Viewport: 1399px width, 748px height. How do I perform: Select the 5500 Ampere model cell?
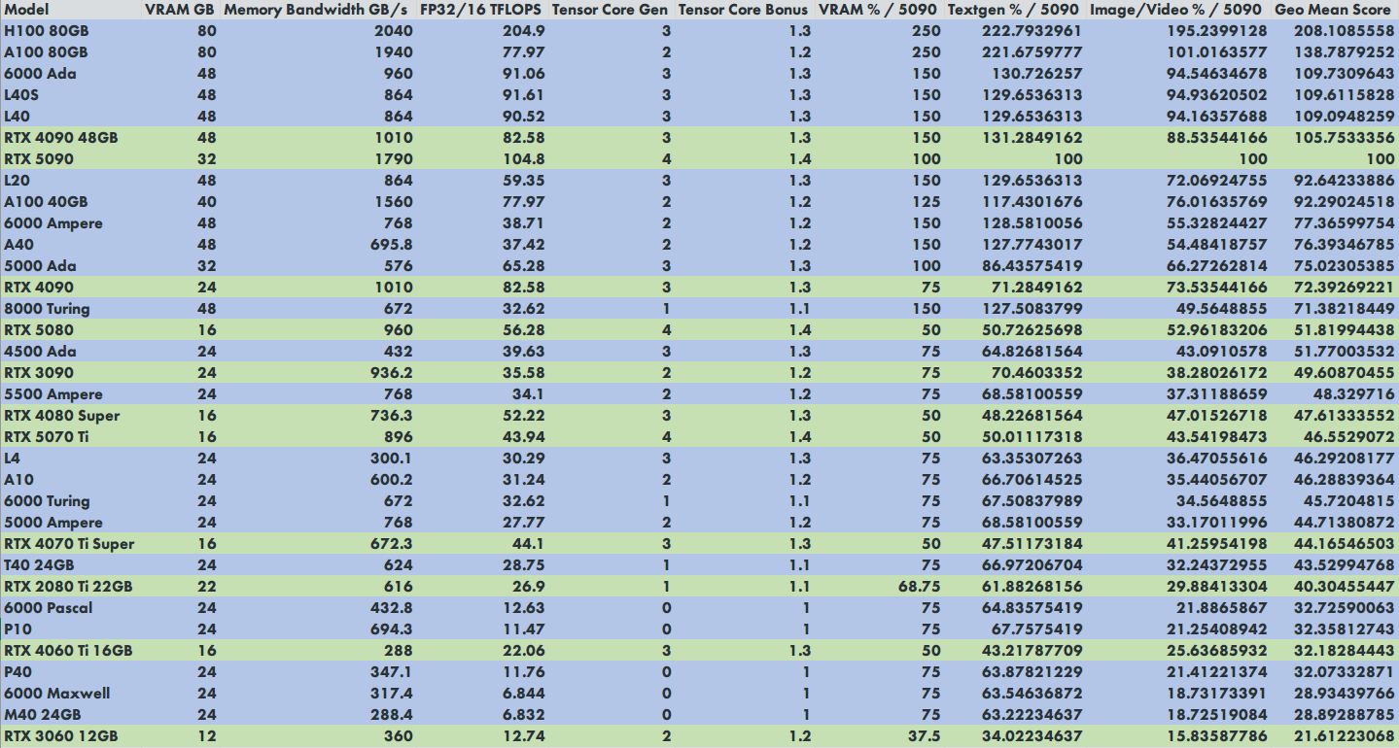coord(52,394)
